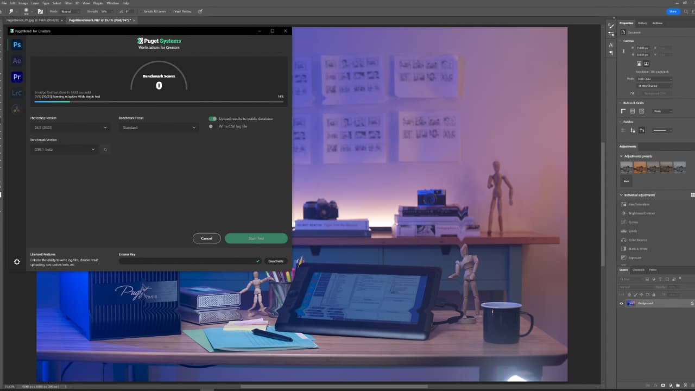Enable the Write CSV log file option
The width and height of the screenshot is (695, 391).
pos(211,127)
